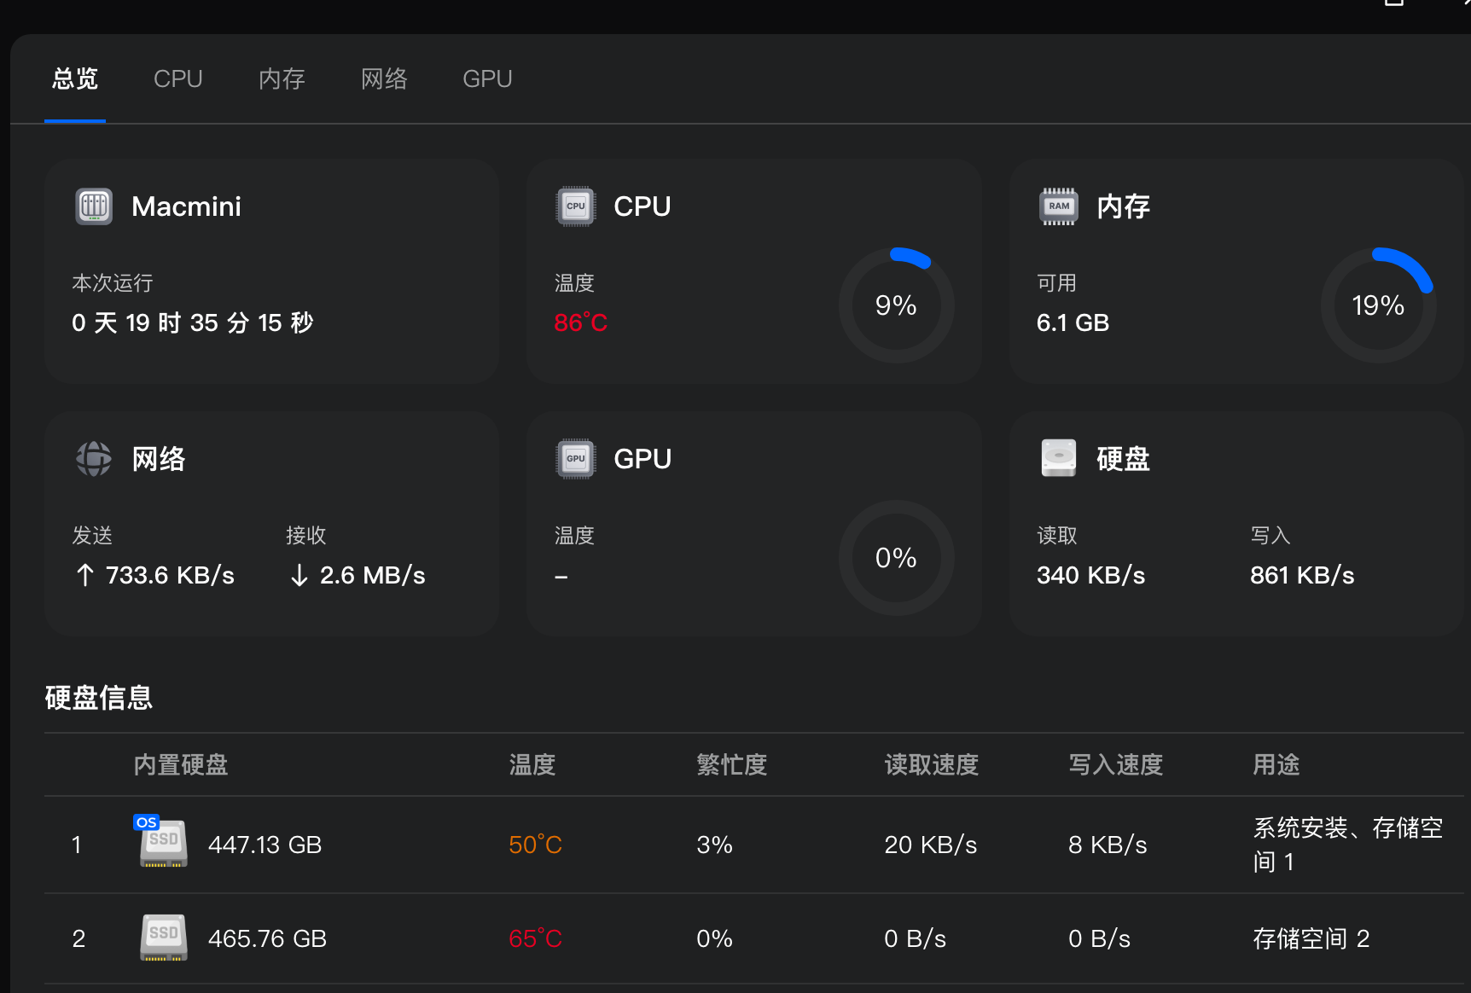The width and height of the screenshot is (1471, 993).
Task: Click the memory 19% usage ring
Action: click(x=1378, y=305)
